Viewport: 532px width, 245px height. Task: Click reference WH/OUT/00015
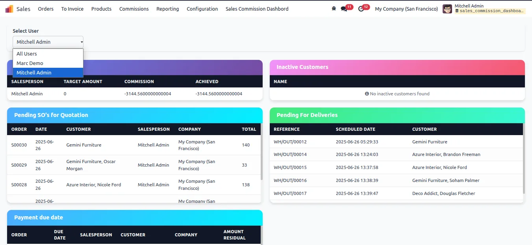click(290, 167)
